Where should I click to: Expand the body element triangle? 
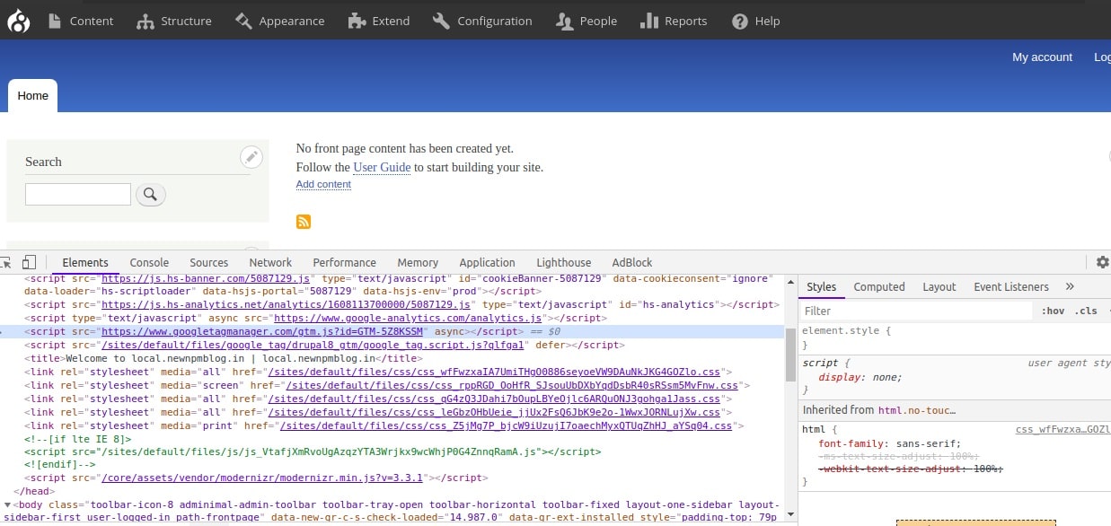click(x=7, y=504)
